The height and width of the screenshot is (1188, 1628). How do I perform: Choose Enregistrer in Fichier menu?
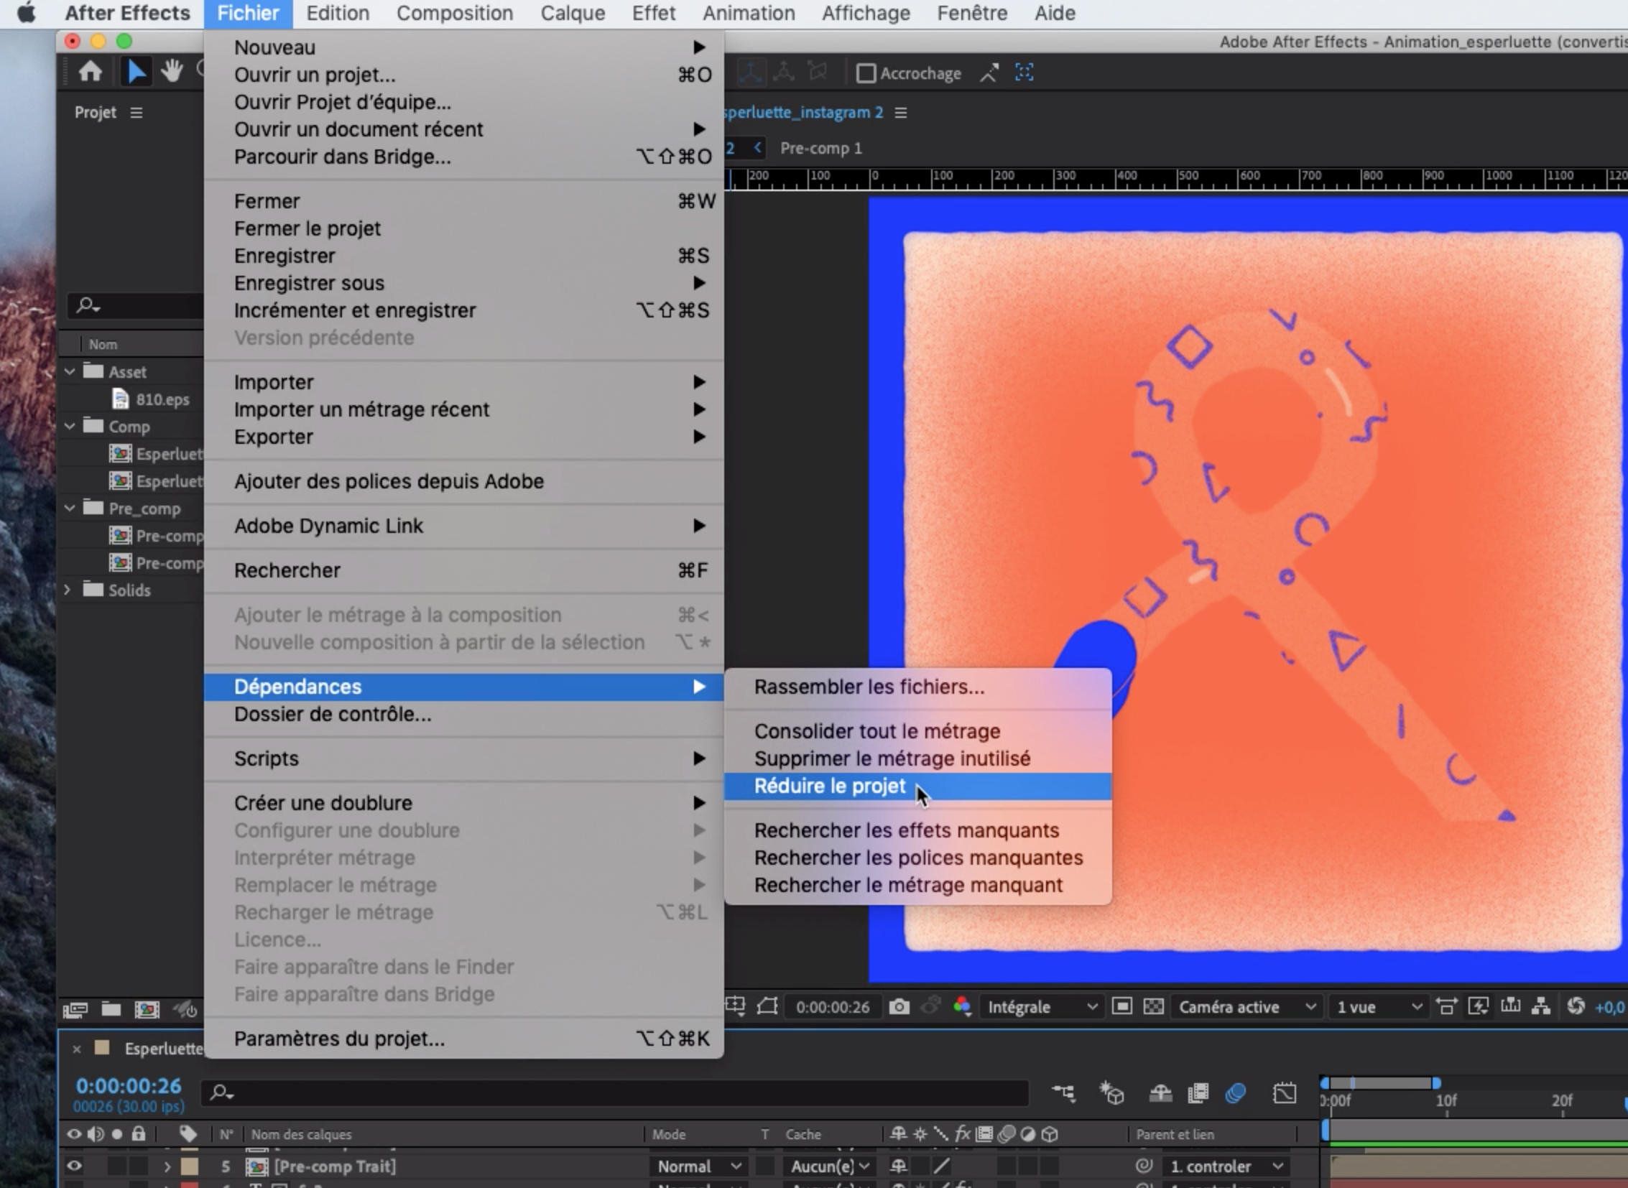pos(464,256)
